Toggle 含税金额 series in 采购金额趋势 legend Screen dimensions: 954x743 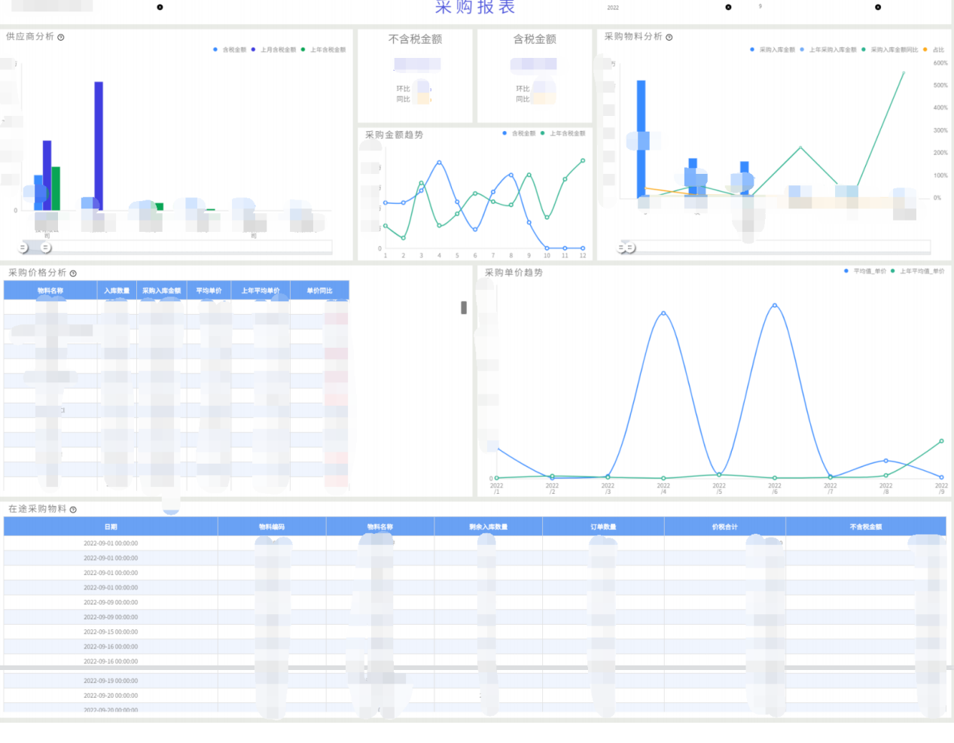(519, 133)
